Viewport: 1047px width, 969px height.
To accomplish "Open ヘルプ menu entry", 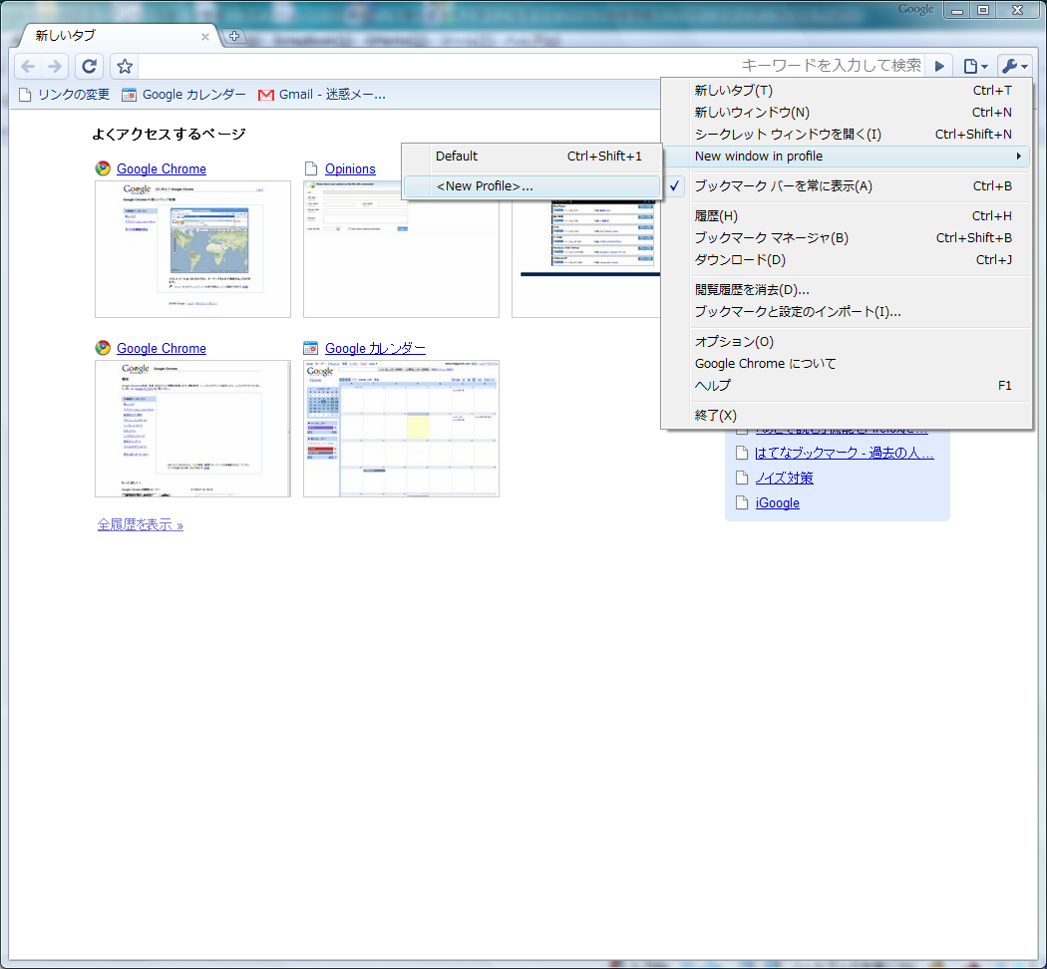I will point(847,386).
